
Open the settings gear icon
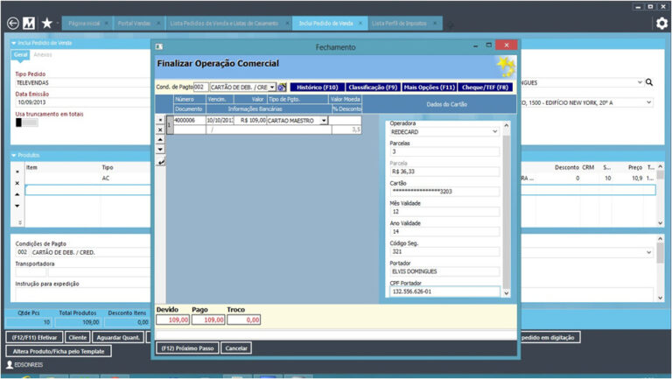(x=661, y=24)
